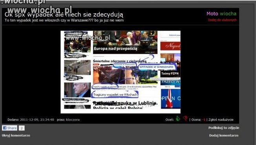The height and width of the screenshot is (145, 256).
Task: Open the posted news-portal screenshot image
Action: point(121,72)
